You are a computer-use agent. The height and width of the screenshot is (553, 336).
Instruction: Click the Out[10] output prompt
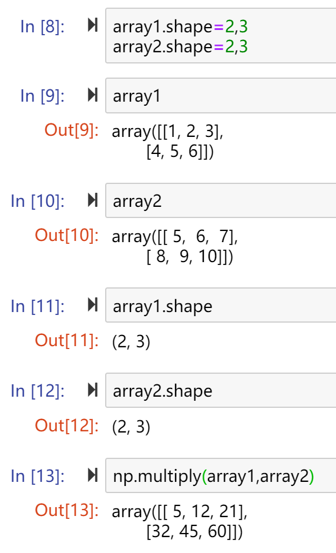[x=67, y=235]
